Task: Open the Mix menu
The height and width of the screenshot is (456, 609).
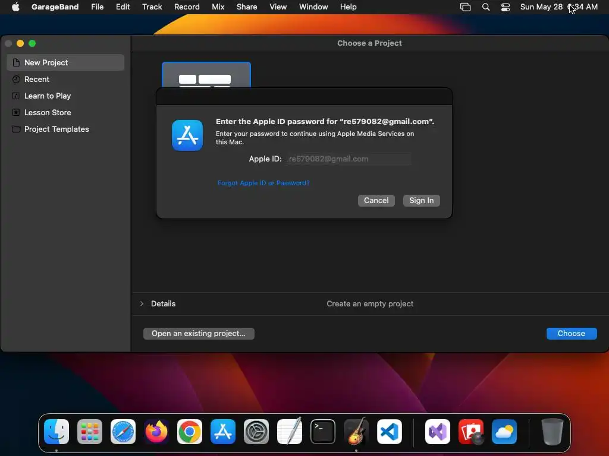Action: pyautogui.click(x=218, y=7)
